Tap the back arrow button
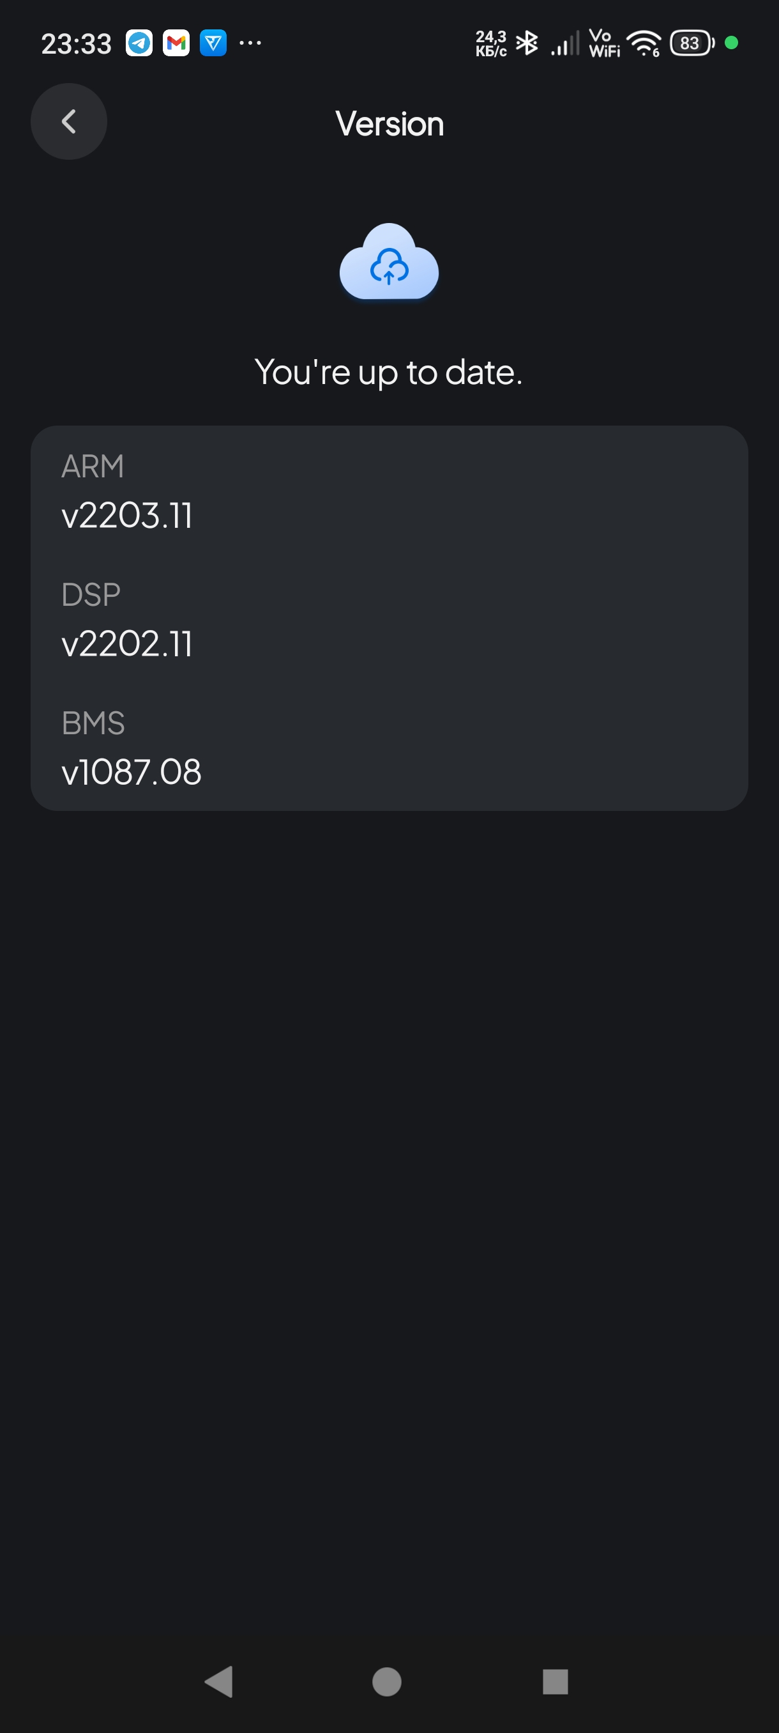 tap(68, 122)
